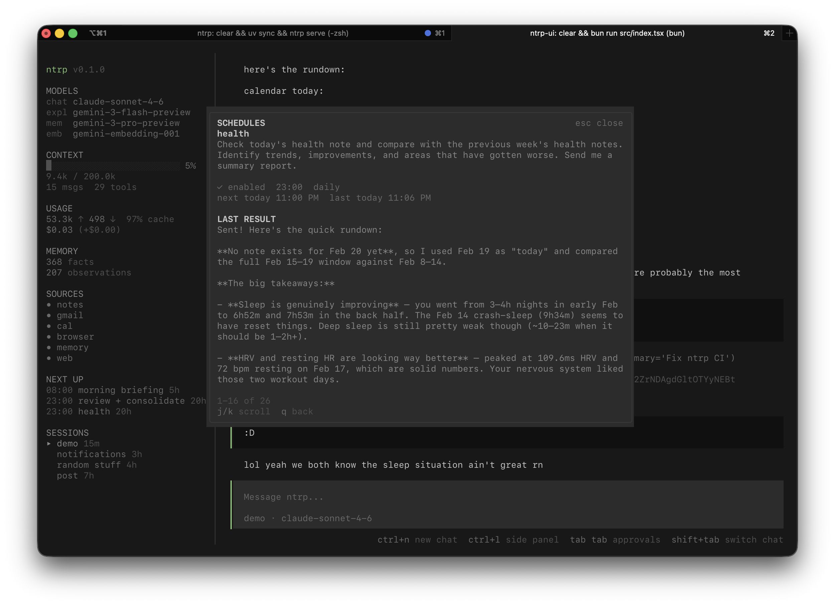
Task: Click the new tab plus icon
Action: 789,33
